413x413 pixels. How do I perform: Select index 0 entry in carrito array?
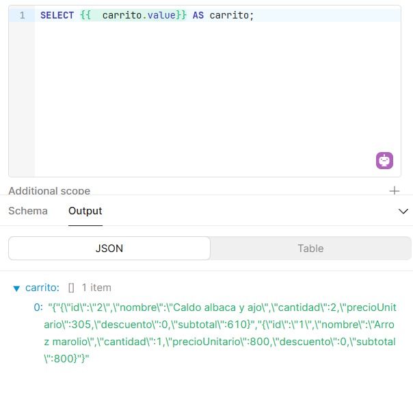coord(38,308)
